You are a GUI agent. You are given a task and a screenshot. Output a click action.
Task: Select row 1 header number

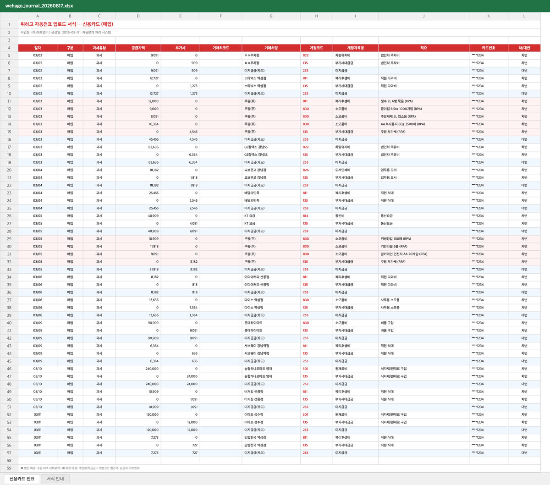(x=9, y=24)
